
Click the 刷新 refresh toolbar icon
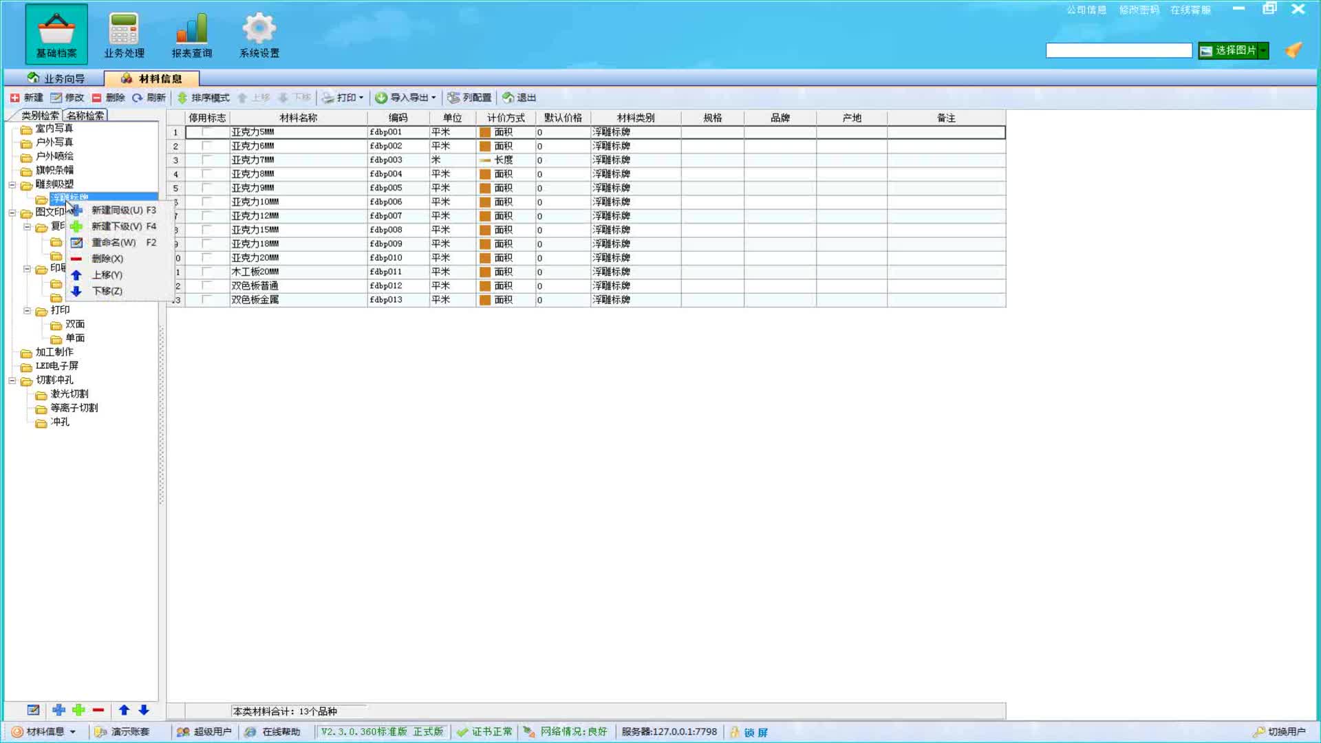pyautogui.click(x=138, y=98)
